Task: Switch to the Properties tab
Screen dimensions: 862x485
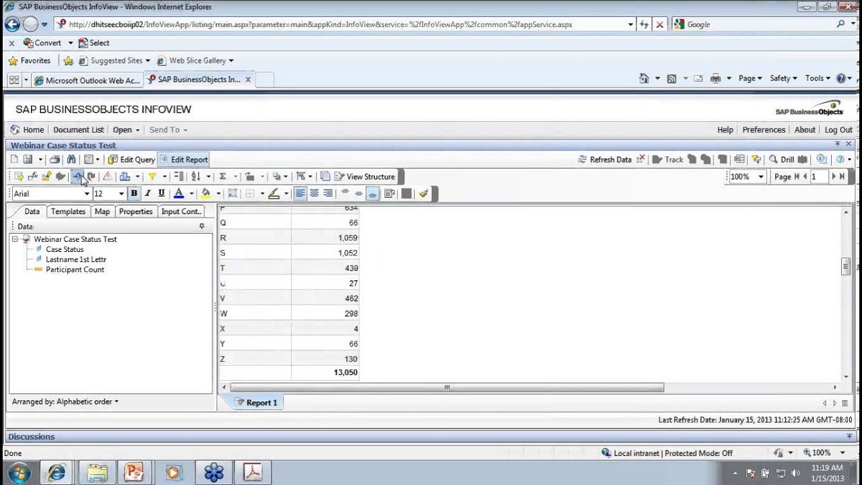Action: [x=136, y=212]
